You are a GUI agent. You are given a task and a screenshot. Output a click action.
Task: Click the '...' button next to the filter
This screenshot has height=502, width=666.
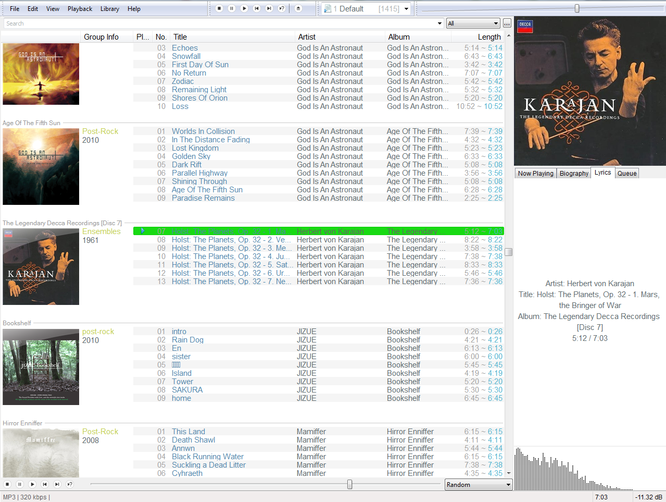pyautogui.click(x=507, y=23)
